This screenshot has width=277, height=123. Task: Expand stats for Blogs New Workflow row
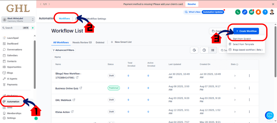[235, 76]
